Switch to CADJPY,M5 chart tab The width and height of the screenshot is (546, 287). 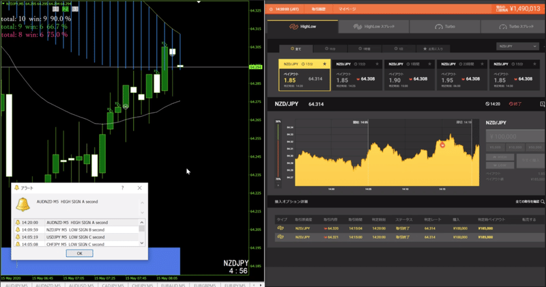113,285
